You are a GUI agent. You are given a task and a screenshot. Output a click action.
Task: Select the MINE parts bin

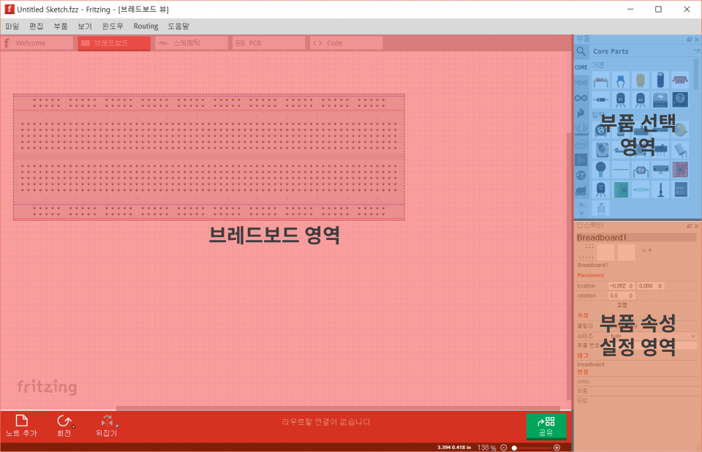pyautogui.click(x=581, y=83)
